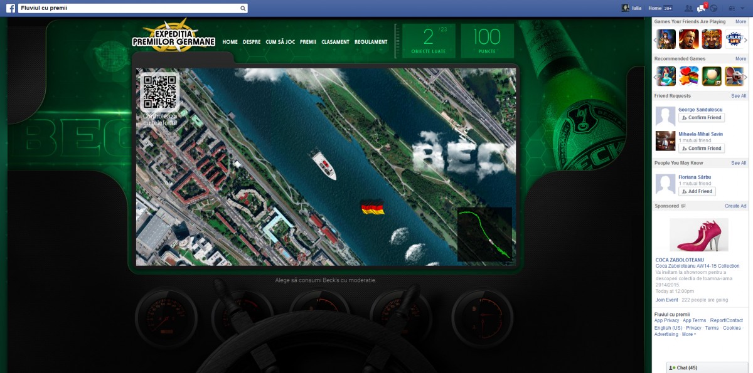The height and width of the screenshot is (373, 753).
Task: Click the search magnifier icon
Action: (243, 9)
